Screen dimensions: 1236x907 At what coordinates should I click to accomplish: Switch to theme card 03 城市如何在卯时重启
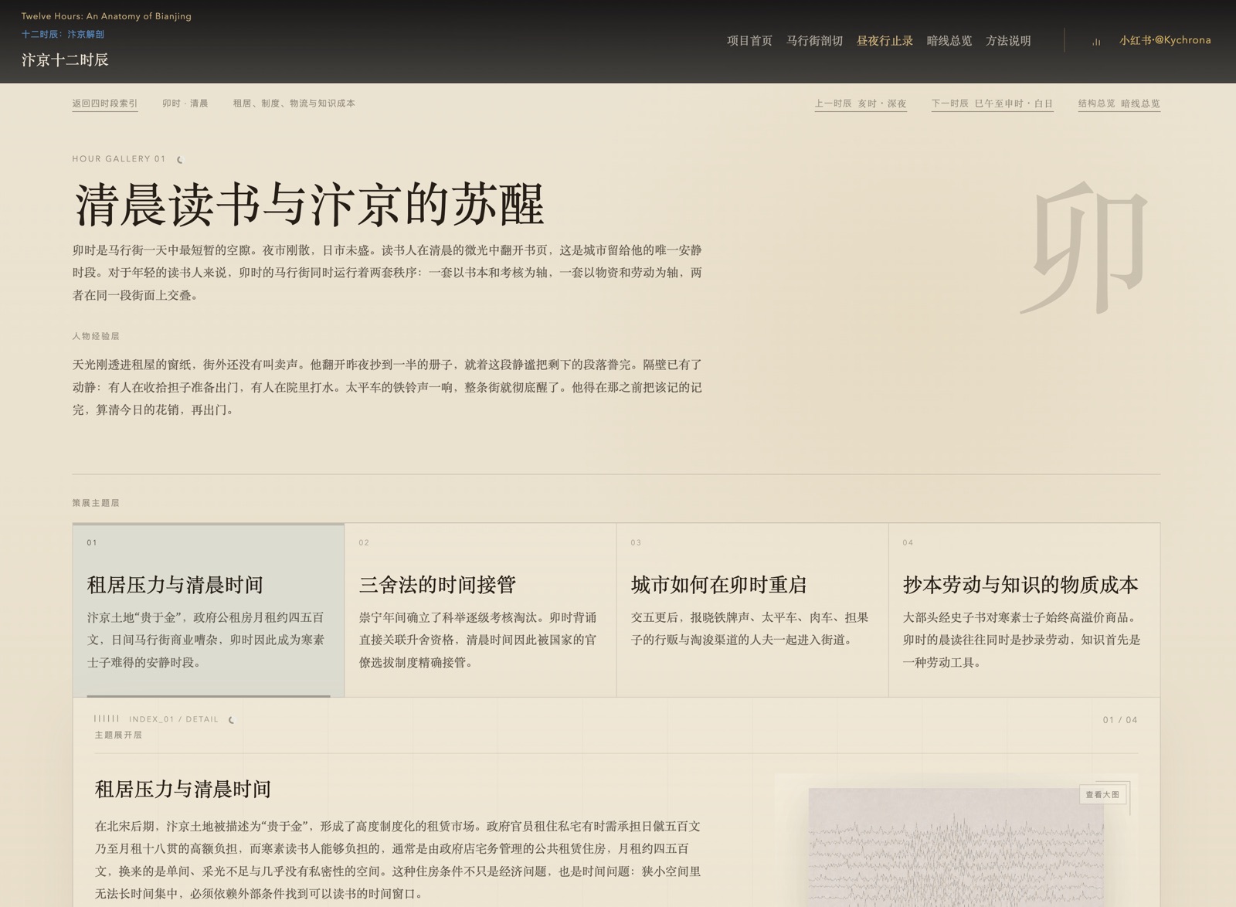(752, 610)
